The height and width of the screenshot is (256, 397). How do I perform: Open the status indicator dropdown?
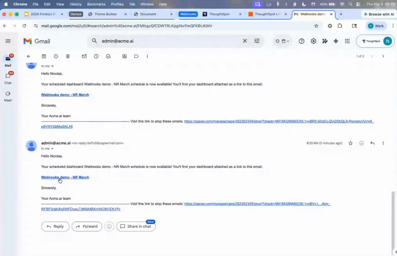coord(282,41)
